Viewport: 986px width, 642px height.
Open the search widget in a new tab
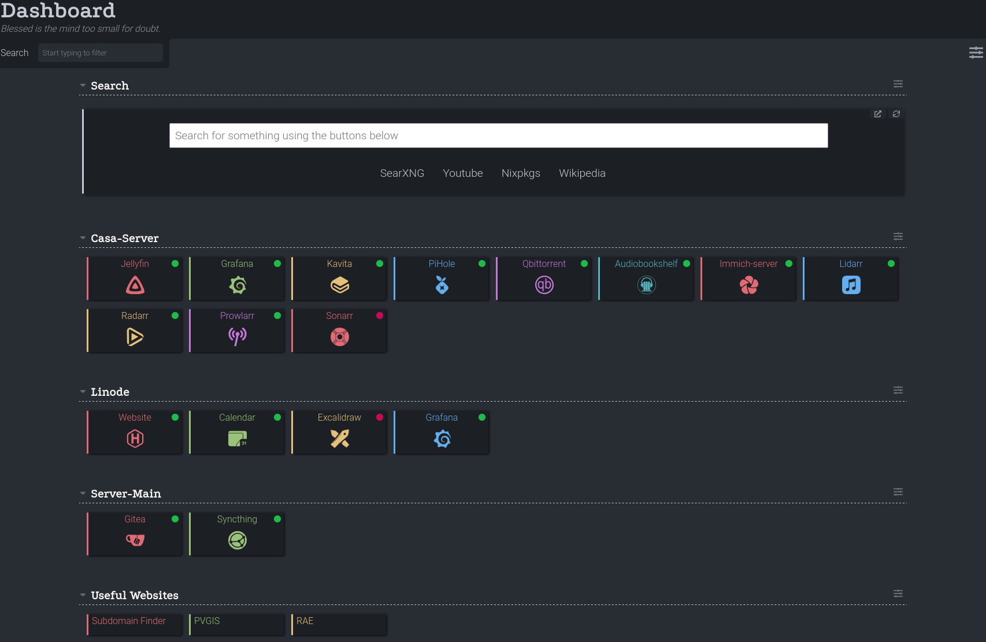[x=877, y=114]
